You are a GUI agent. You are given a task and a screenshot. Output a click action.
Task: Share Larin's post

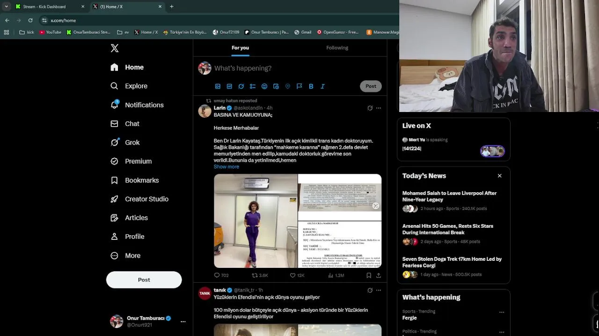(x=379, y=275)
